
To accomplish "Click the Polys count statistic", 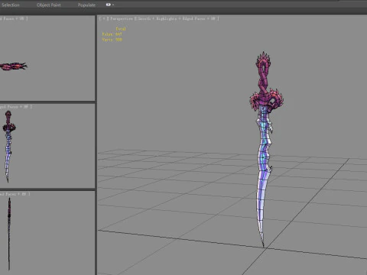I will pyautogui.click(x=112, y=34).
